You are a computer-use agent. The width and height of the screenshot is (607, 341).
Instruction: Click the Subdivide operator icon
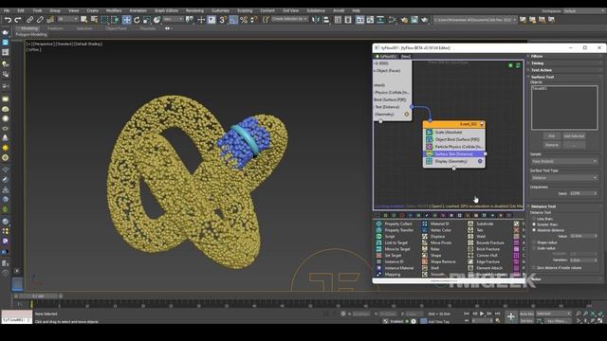(x=470, y=224)
